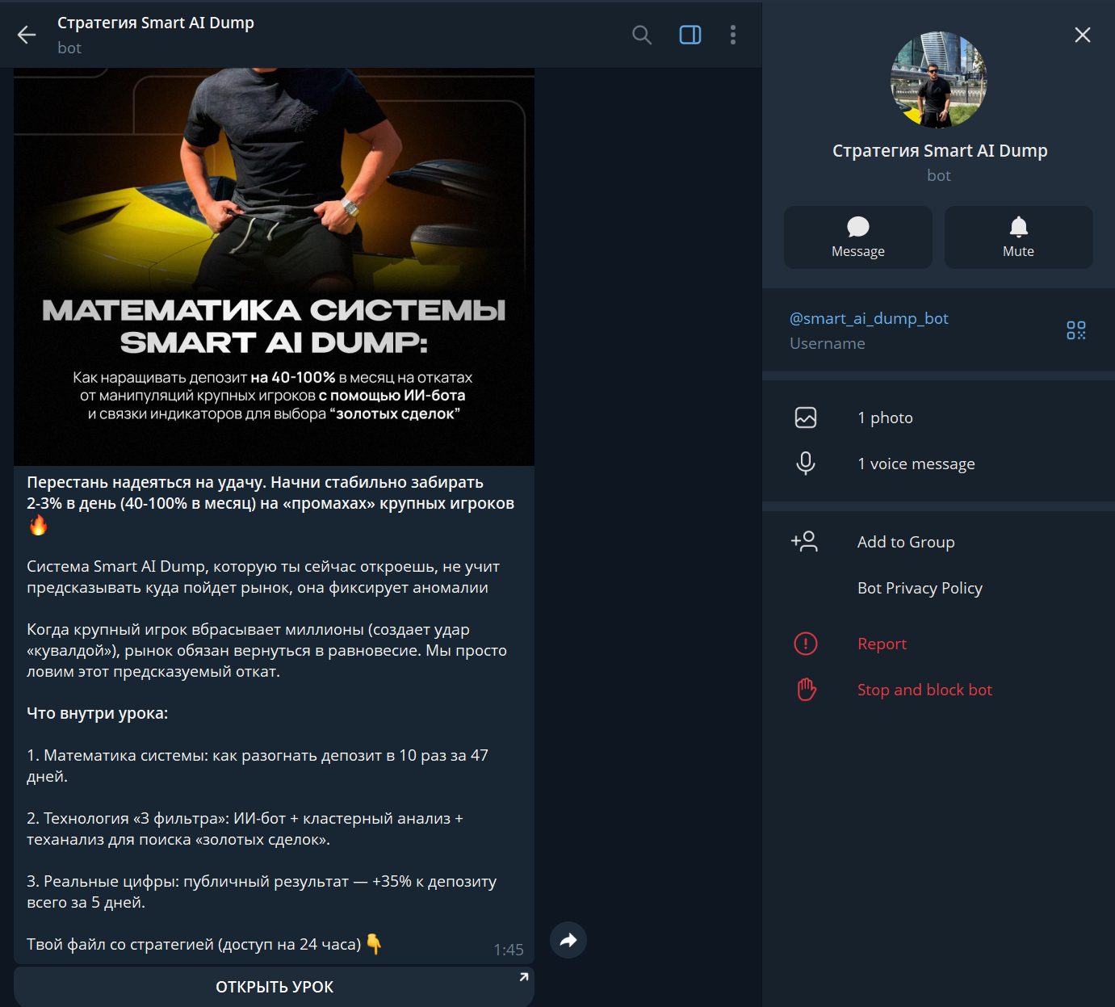Image resolution: width=1115 pixels, height=1007 pixels.
Task: Click the bot profile avatar photo
Action: point(938,80)
